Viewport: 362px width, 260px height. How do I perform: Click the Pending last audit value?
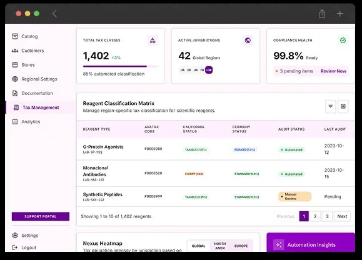pos(333,196)
